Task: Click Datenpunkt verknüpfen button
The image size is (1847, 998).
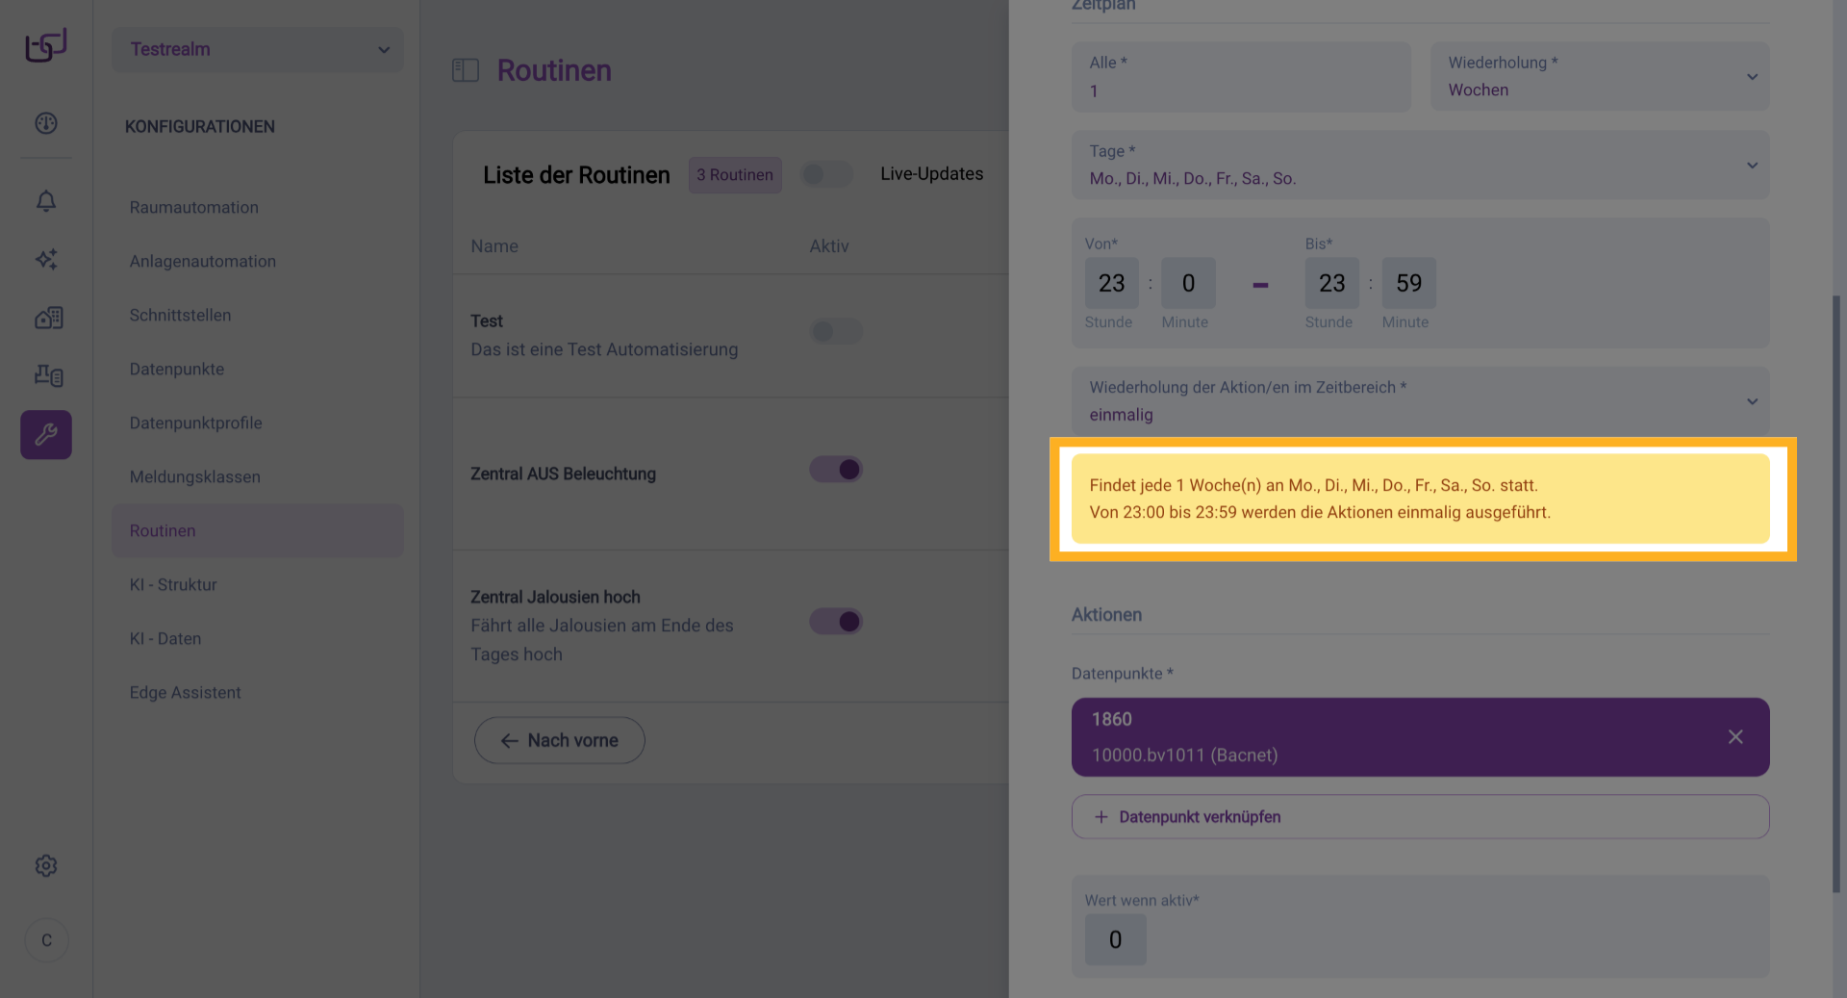Action: (x=1420, y=817)
